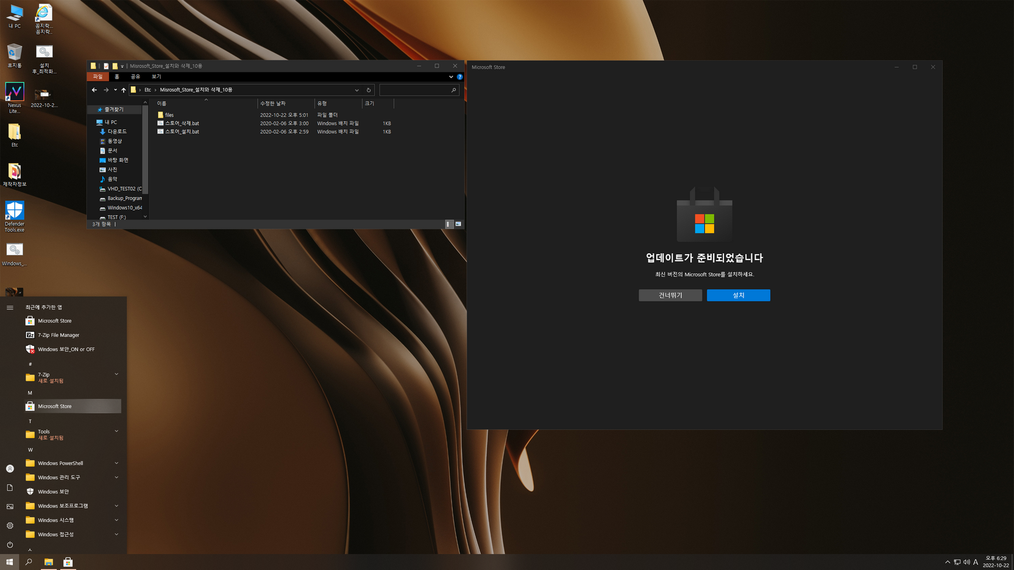The width and height of the screenshot is (1014, 570).
Task: Open highlighted Microsoft Store under M
Action: [73, 406]
